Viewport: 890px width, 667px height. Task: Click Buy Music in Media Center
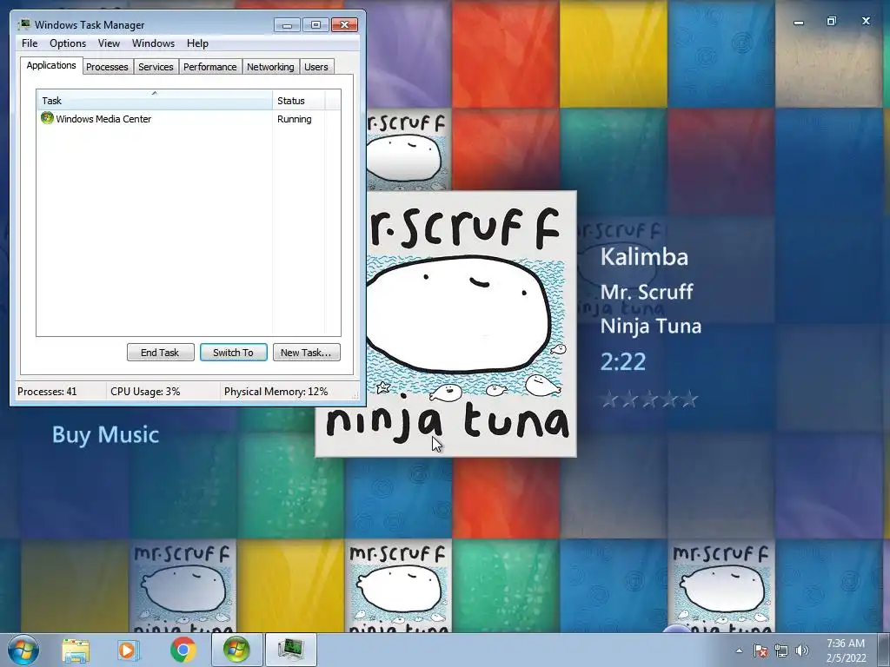[x=105, y=434]
